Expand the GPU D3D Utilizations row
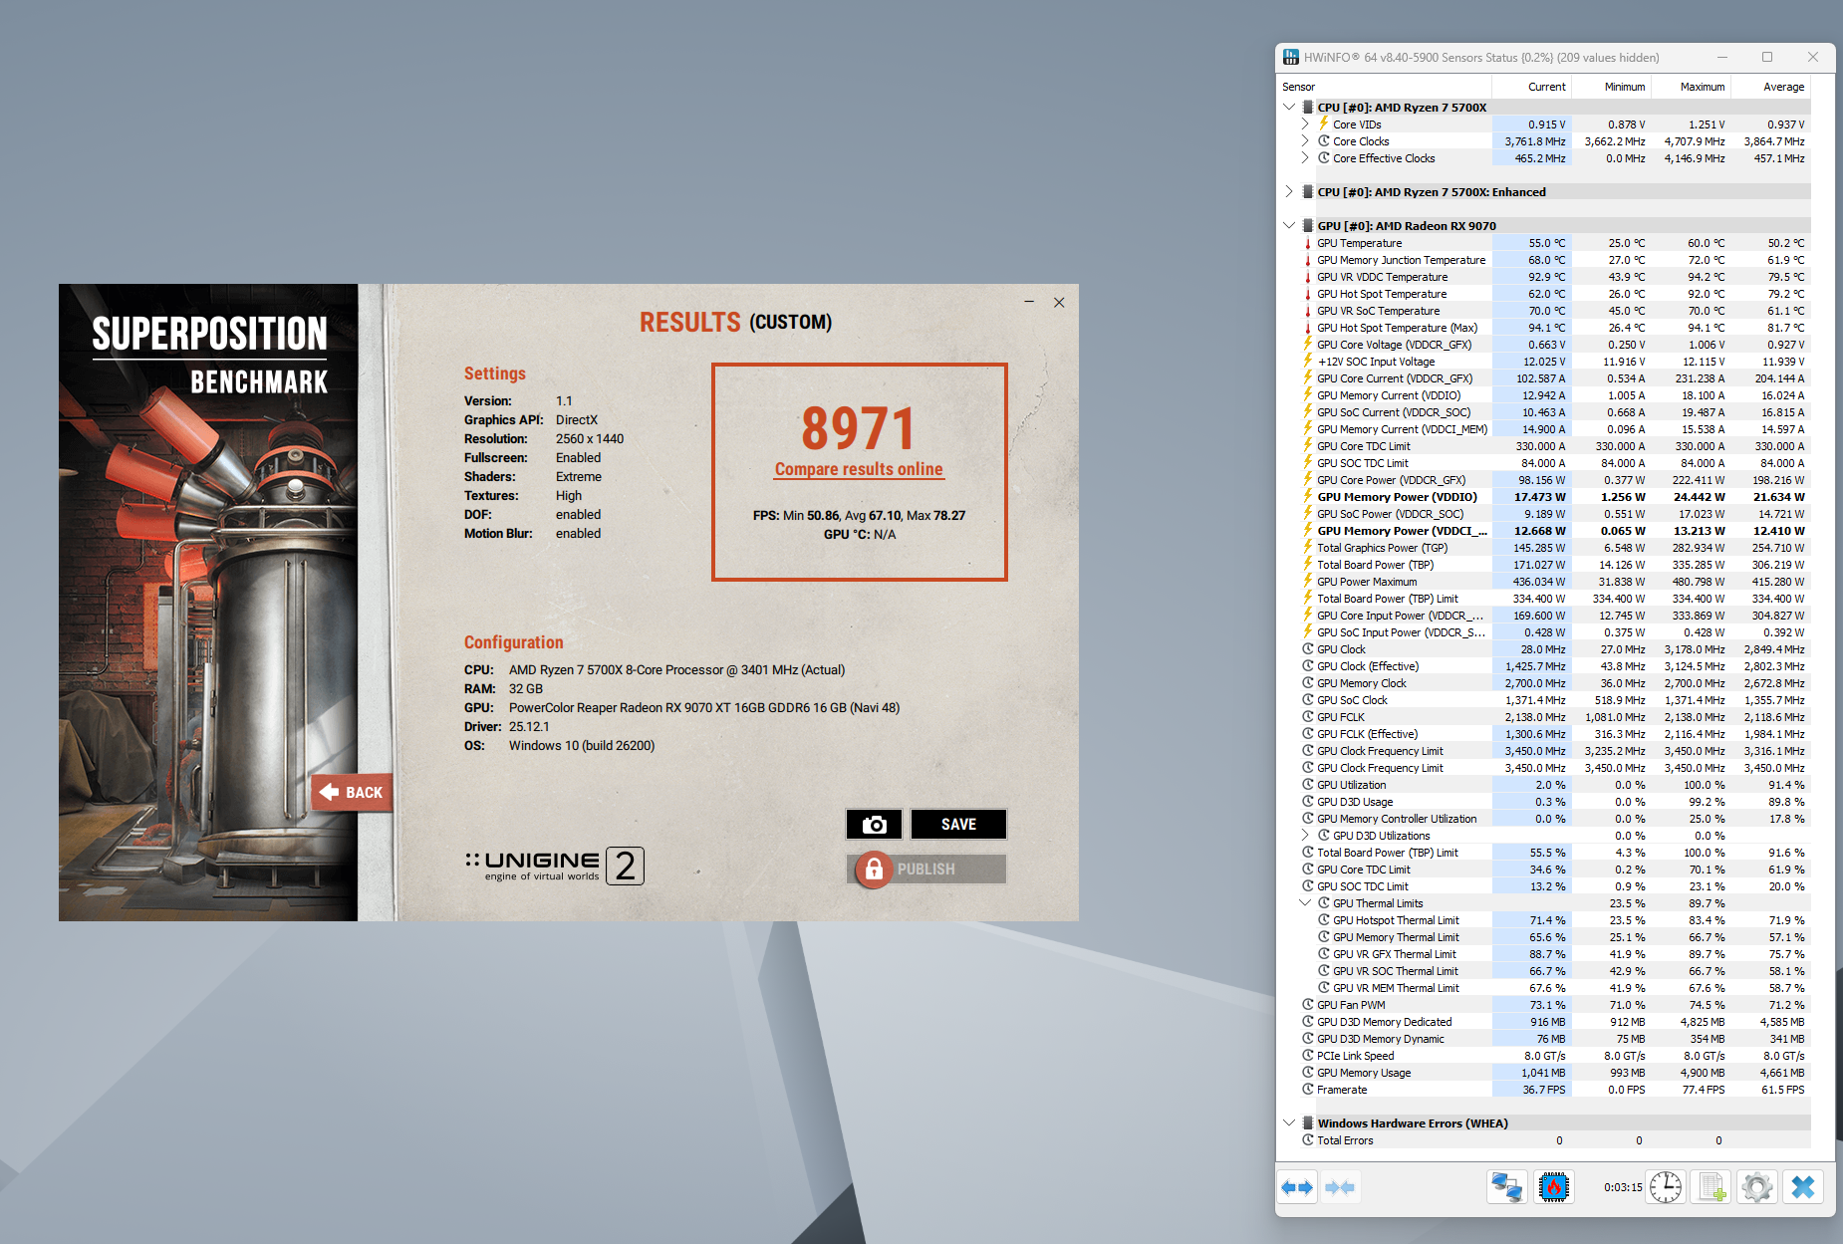This screenshot has width=1843, height=1244. 1305,835
